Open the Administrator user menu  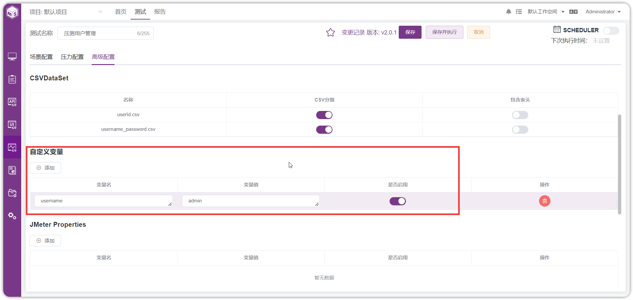pos(603,12)
